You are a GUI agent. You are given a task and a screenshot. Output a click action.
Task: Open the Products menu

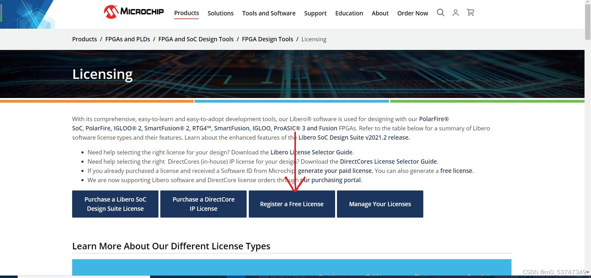point(187,13)
